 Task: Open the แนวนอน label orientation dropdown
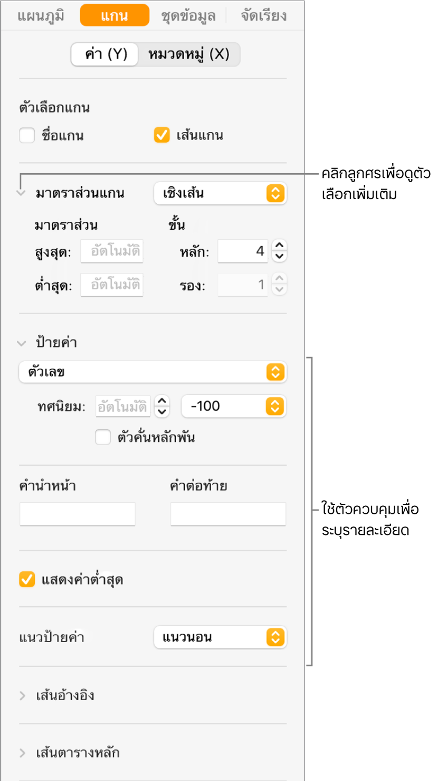click(x=220, y=637)
